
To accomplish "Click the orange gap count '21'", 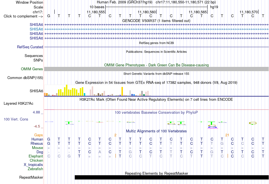I will [227, 135].
